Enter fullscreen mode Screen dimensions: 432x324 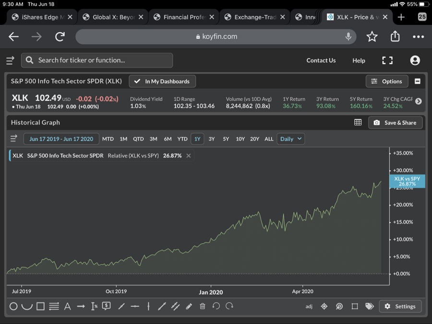click(387, 60)
